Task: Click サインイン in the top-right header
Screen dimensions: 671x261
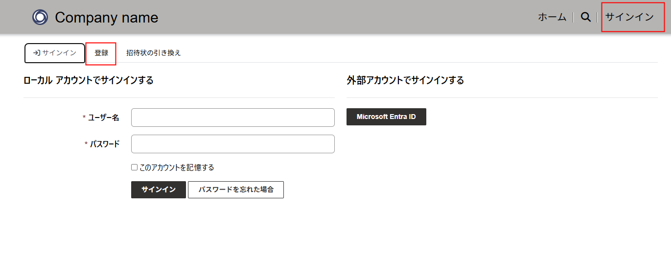Action: pyautogui.click(x=629, y=17)
